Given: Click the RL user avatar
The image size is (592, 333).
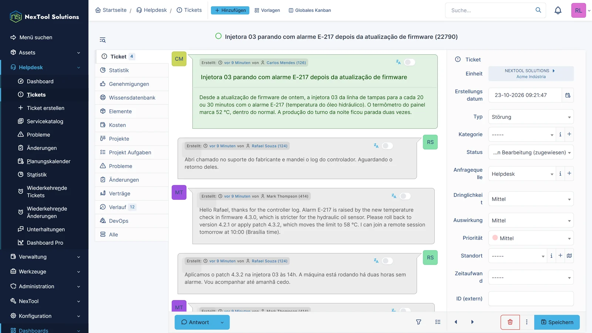Looking at the screenshot, I should point(578,10).
